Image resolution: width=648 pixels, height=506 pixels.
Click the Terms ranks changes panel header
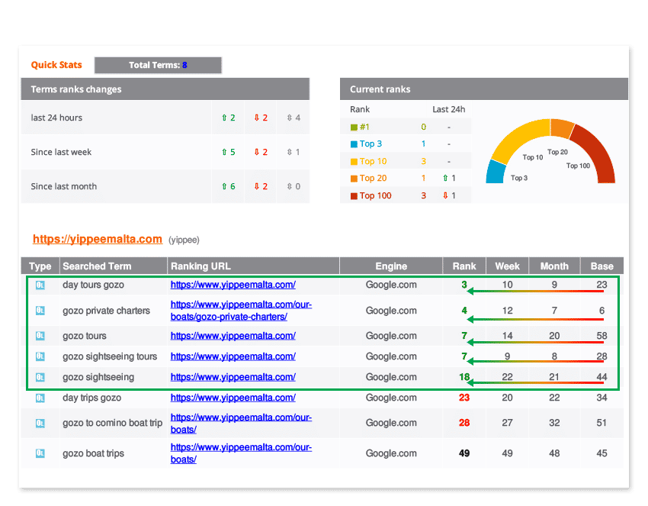(x=165, y=89)
